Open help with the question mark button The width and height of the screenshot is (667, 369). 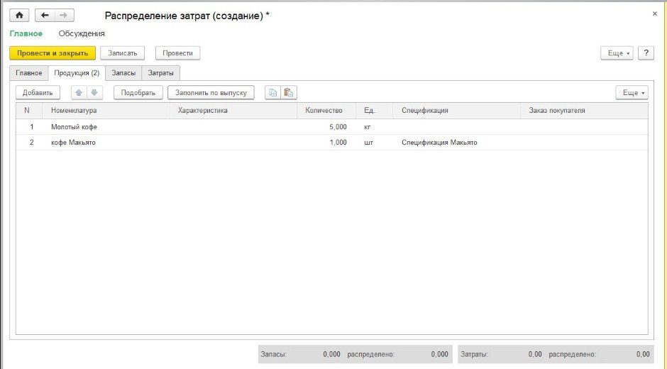click(646, 53)
